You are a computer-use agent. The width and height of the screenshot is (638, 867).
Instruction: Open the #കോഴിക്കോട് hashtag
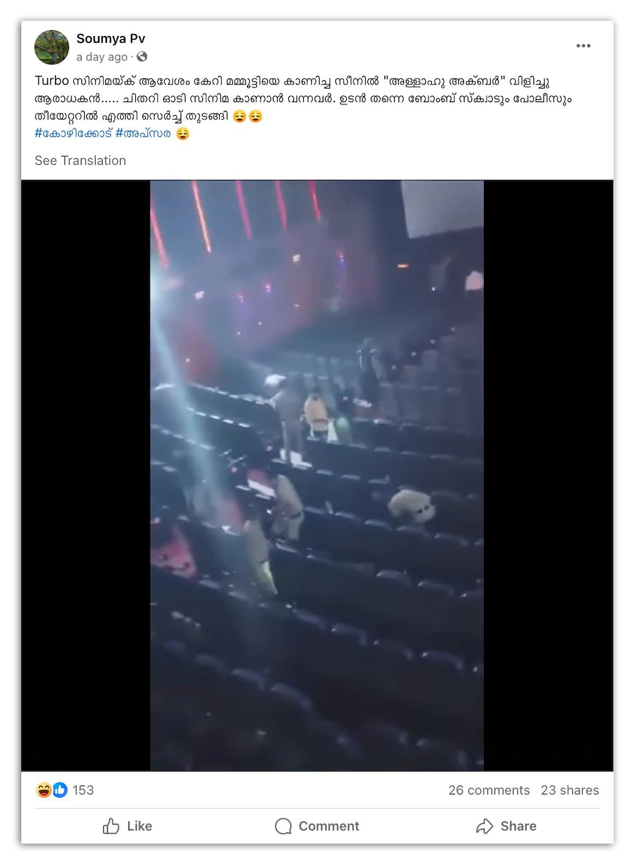click(73, 133)
